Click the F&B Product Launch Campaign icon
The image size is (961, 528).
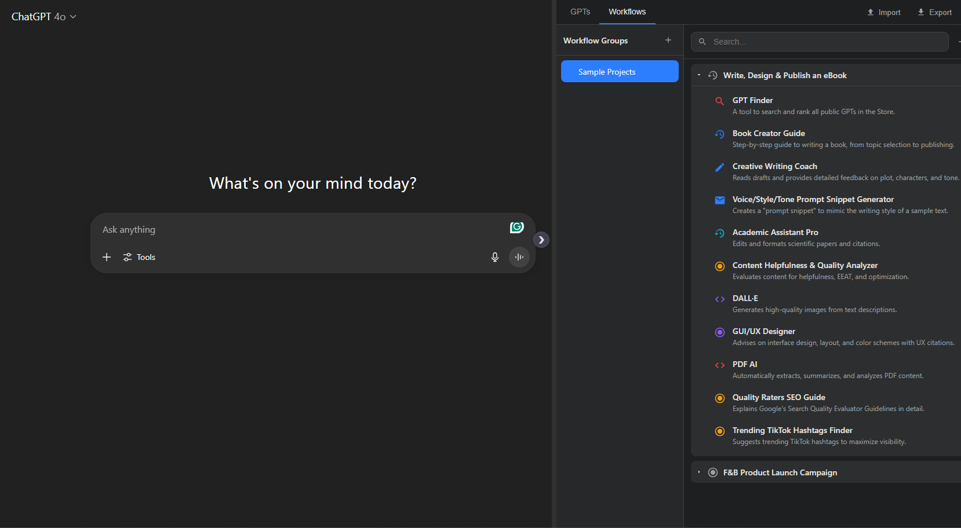point(713,472)
